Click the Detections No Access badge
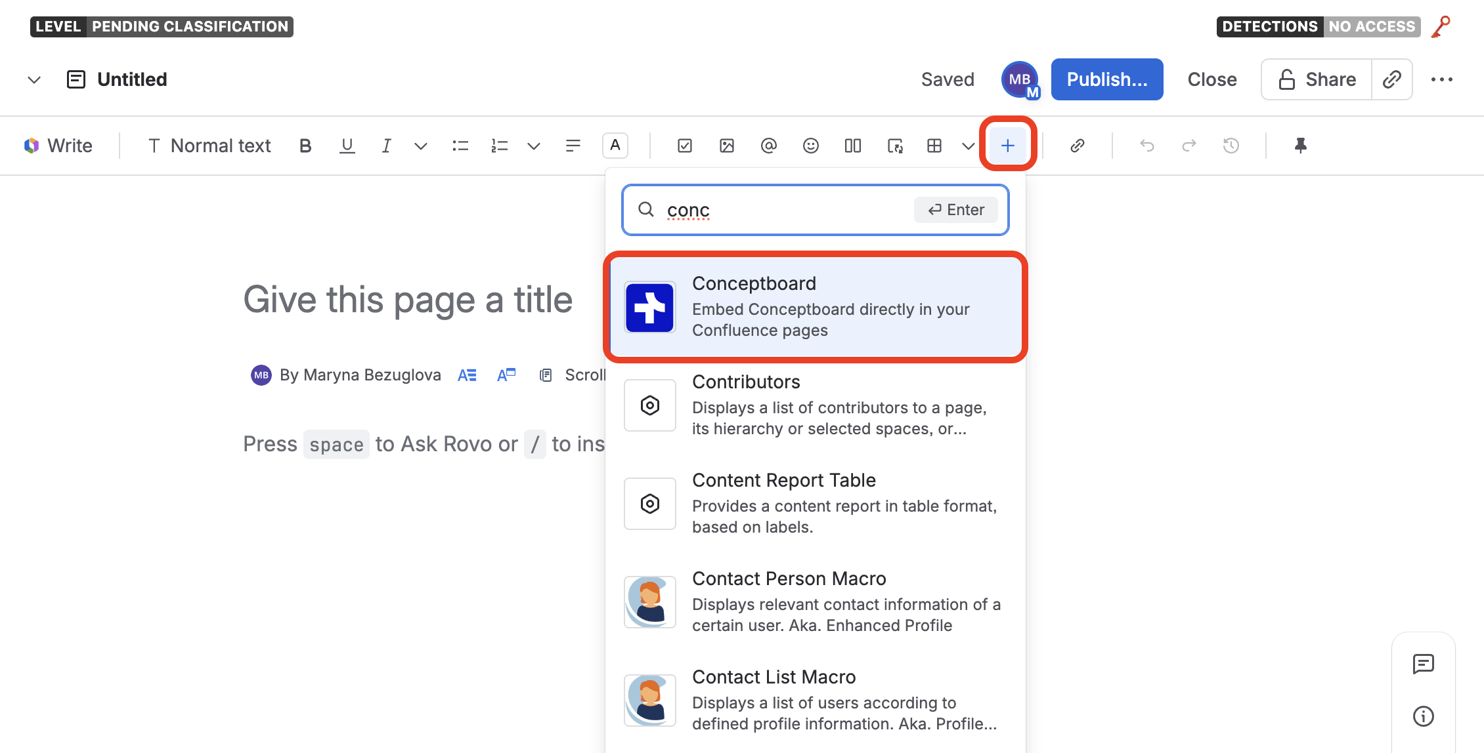This screenshot has height=753, width=1484. (1319, 26)
